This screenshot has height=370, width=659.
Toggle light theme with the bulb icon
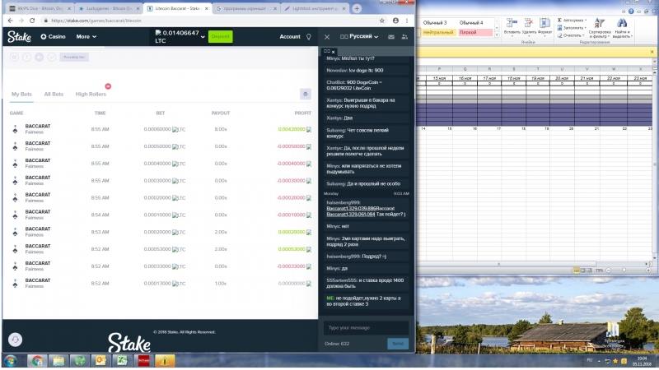pyautogui.click(x=308, y=37)
